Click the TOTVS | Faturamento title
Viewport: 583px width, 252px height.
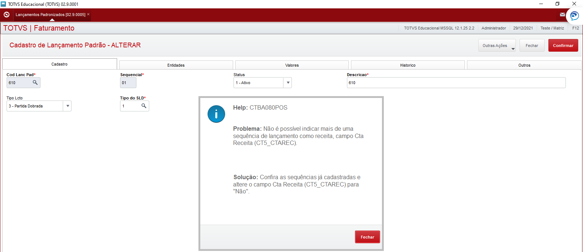tap(39, 28)
